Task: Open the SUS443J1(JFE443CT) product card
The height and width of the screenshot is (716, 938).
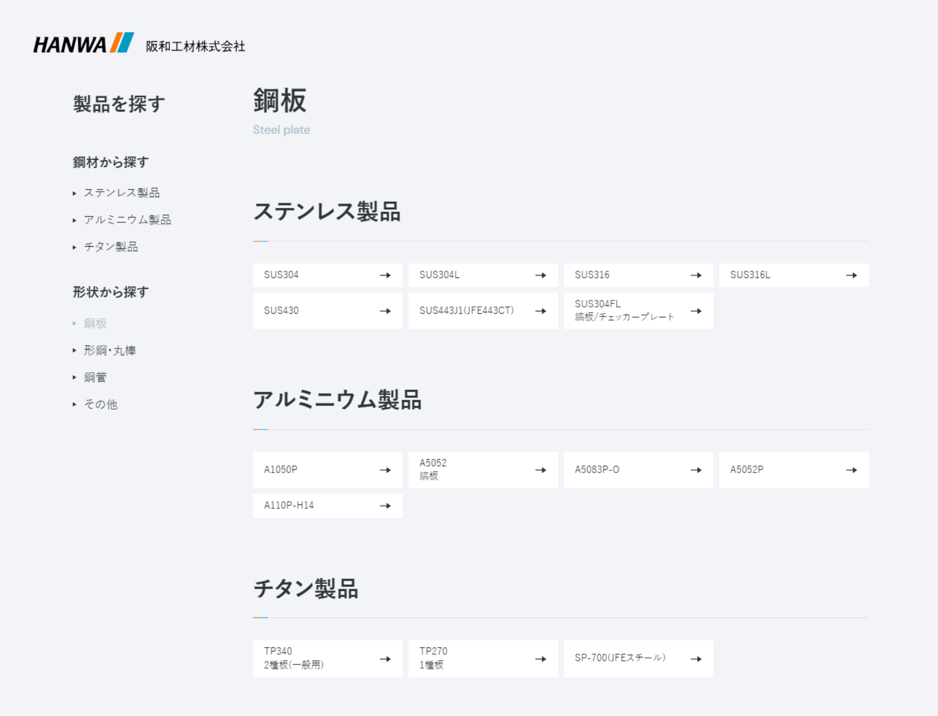Action: [x=483, y=311]
